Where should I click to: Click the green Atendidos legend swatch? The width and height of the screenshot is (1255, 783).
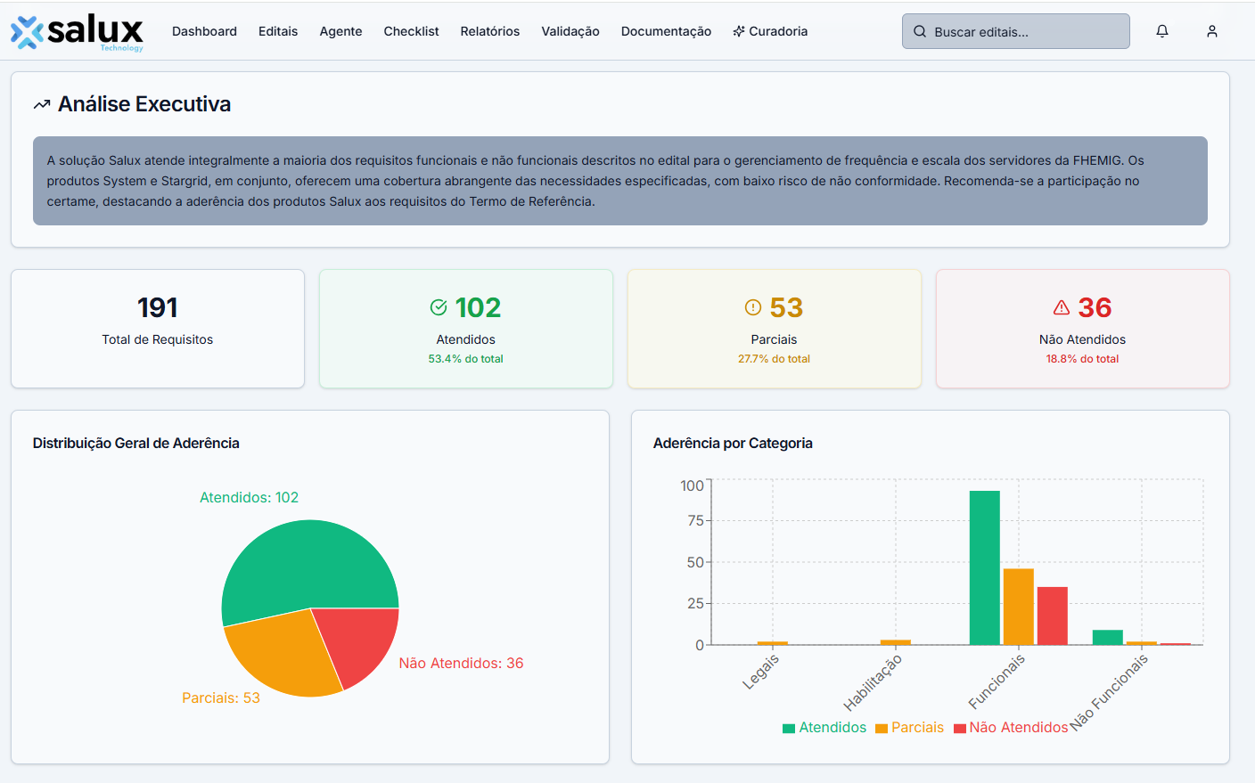(x=789, y=729)
